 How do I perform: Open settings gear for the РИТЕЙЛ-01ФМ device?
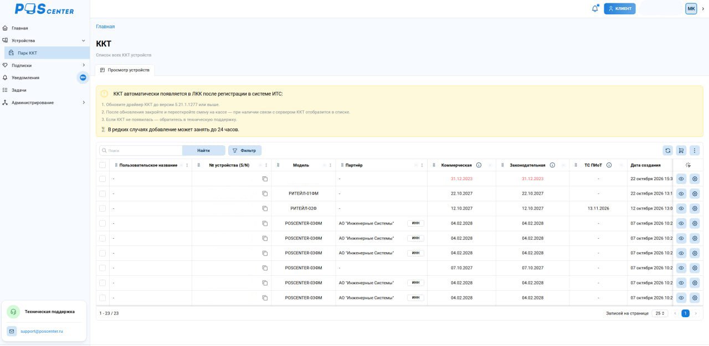coord(695,193)
